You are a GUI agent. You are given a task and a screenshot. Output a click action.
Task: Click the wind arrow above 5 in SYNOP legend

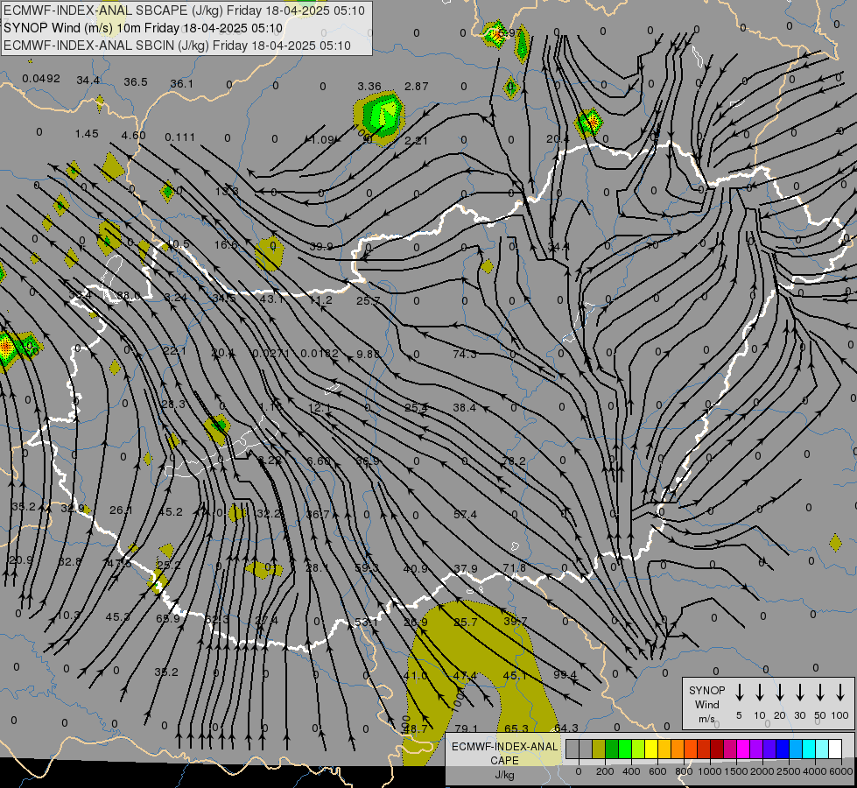tap(739, 693)
